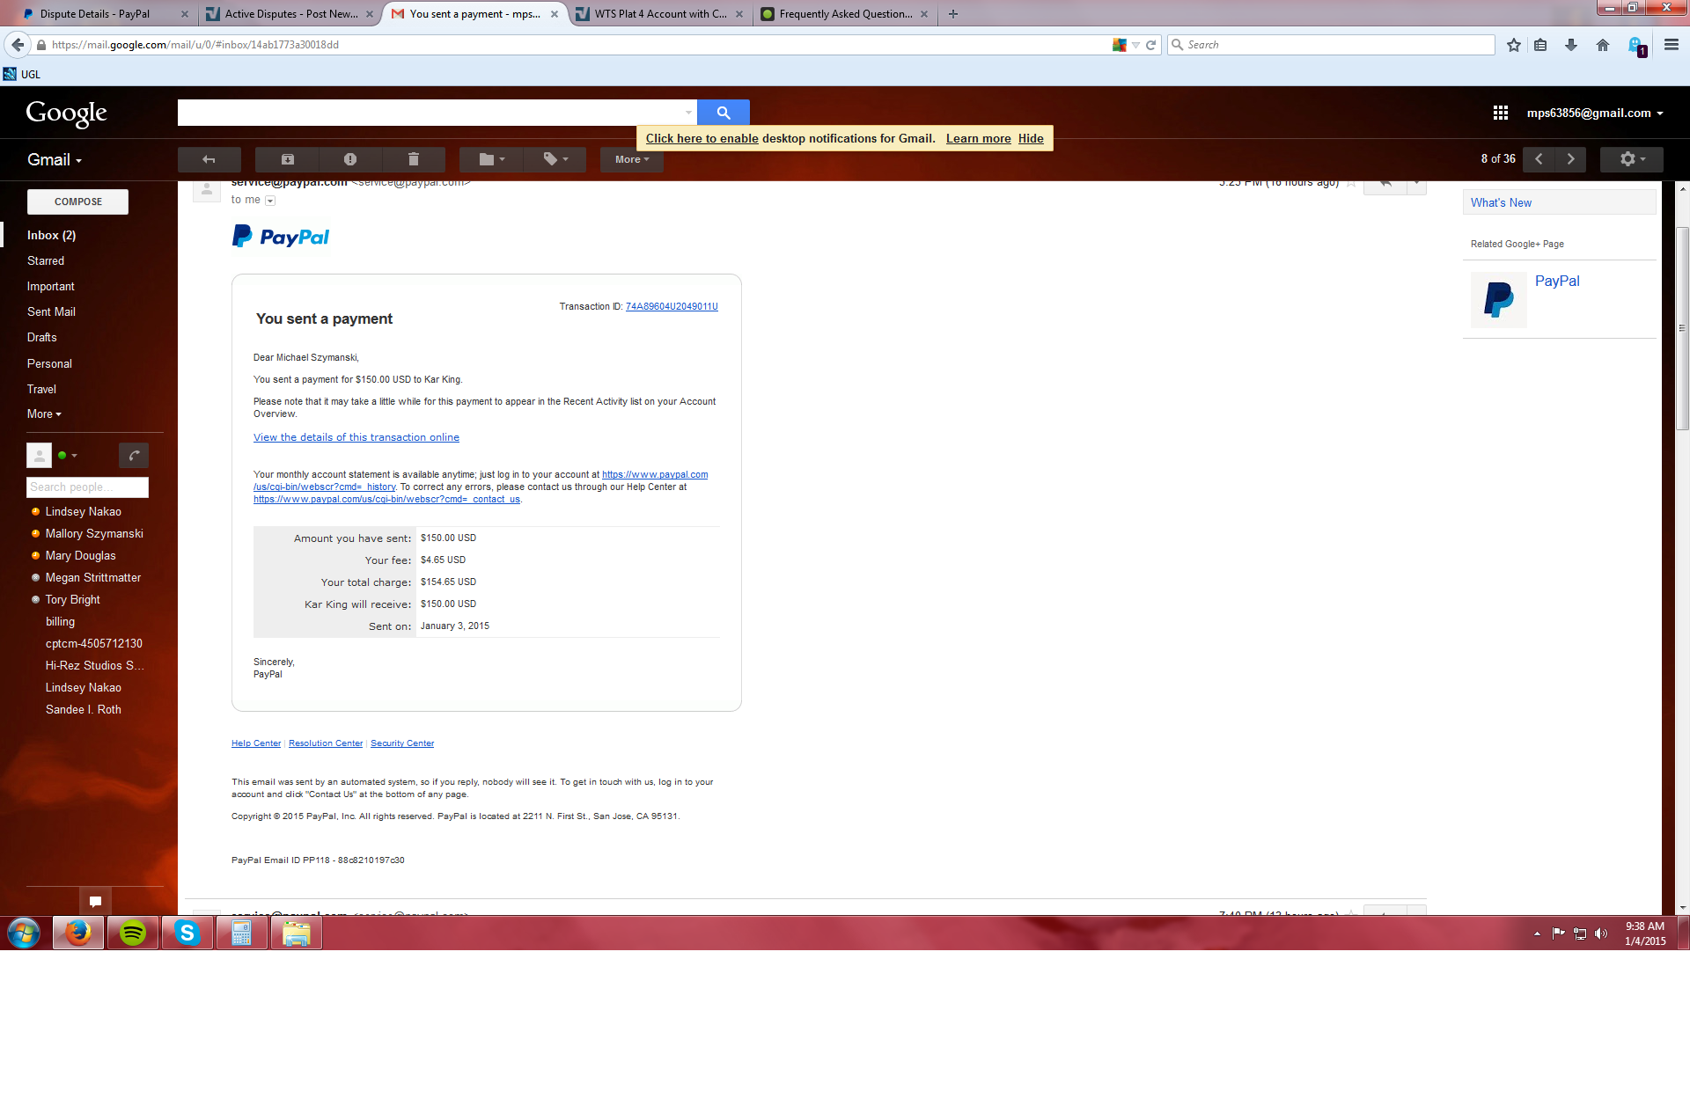The image size is (1690, 1098).
Task: Open chat with Megan Strittmatter
Action: click(92, 577)
